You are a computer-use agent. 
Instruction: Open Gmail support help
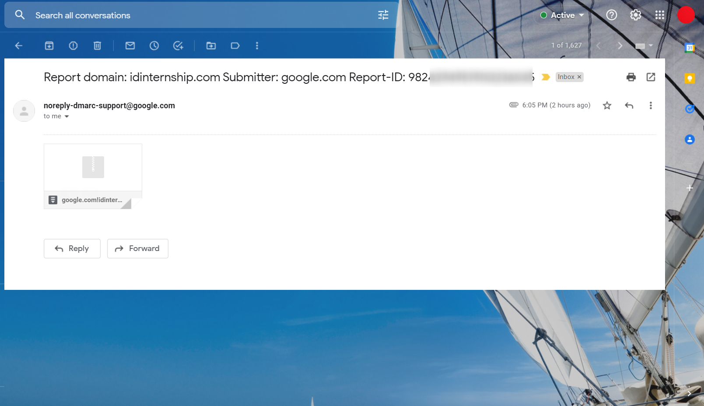tap(612, 15)
